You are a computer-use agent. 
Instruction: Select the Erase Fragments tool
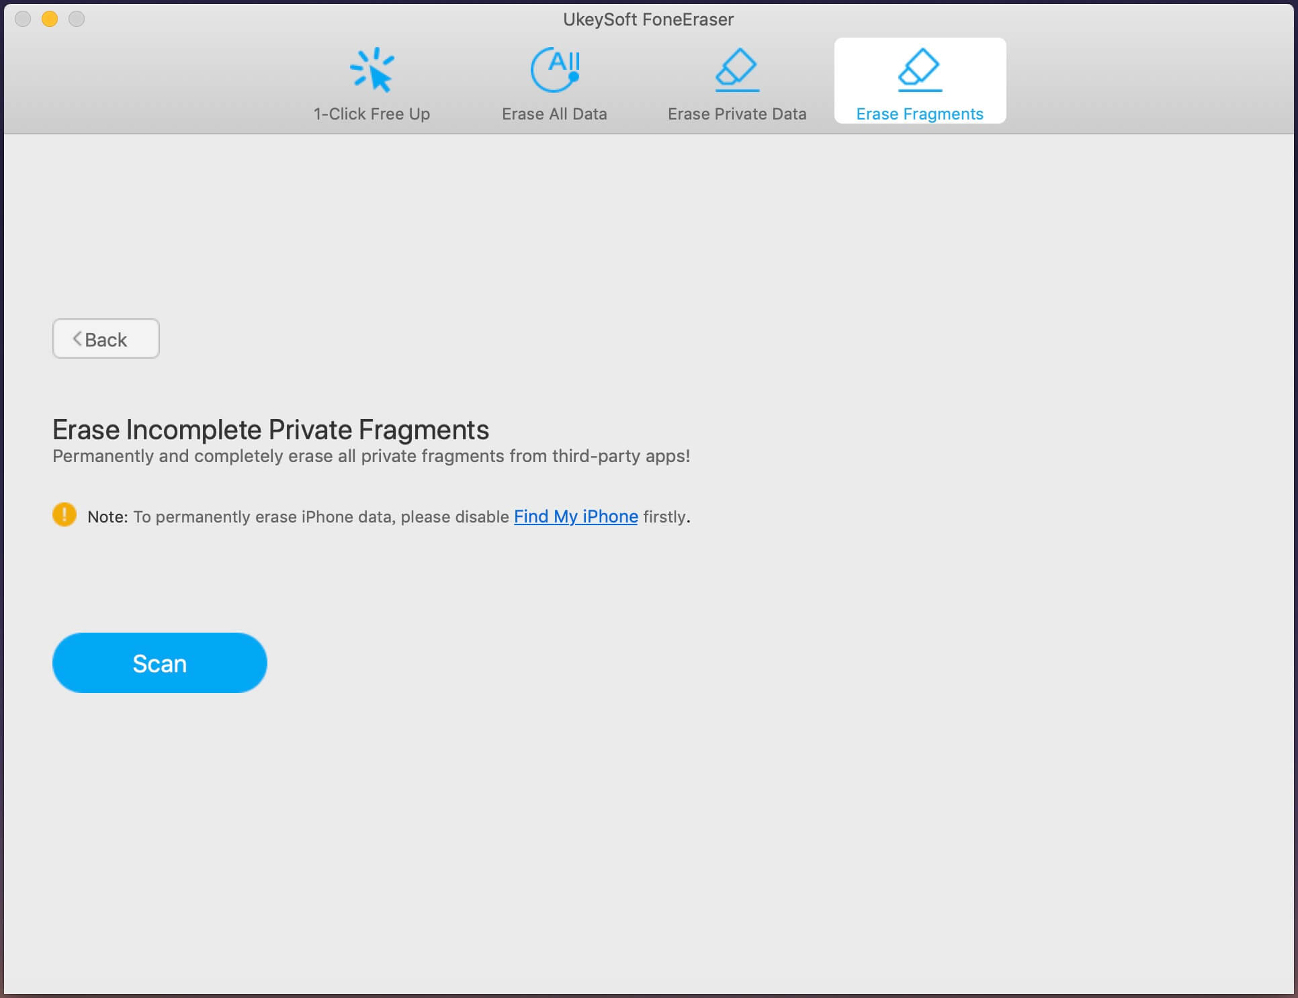[918, 80]
